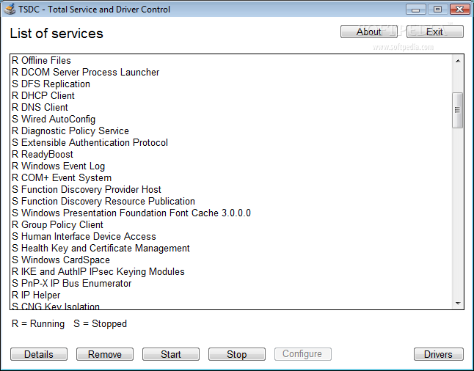Viewport: 474px width, 371px height.
Task: Click the Stop button
Action: [x=237, y=354]
